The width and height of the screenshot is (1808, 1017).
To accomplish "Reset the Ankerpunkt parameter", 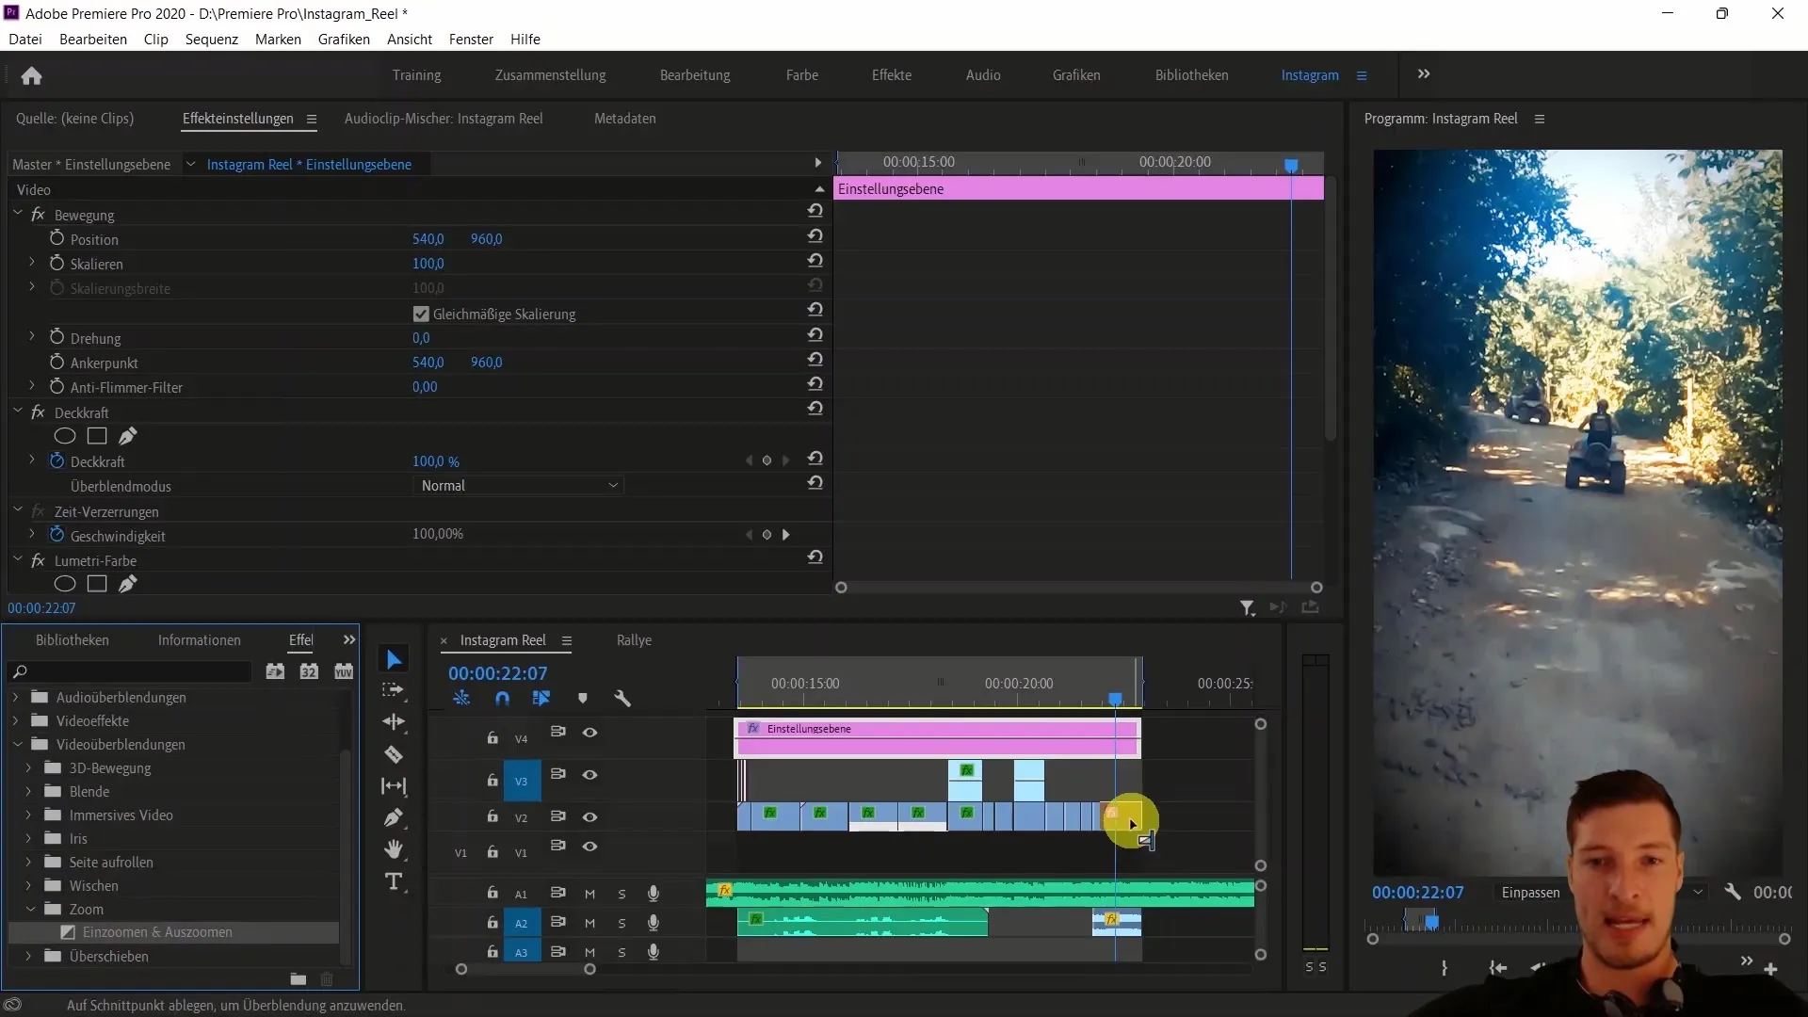I will pos(815,360).
